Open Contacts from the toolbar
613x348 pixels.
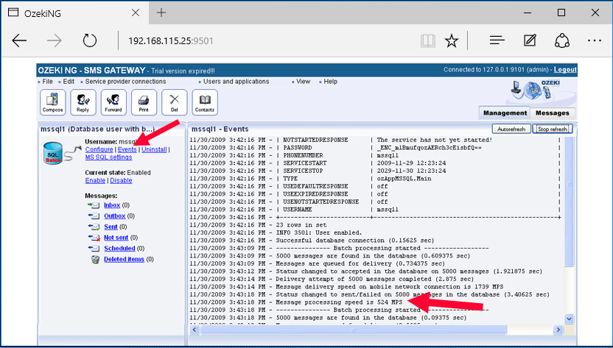[x=205, y=102]
